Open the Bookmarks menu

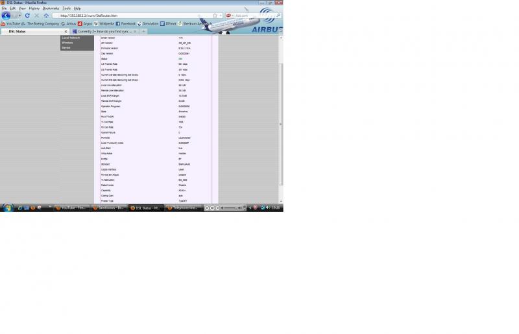(51, 8)
